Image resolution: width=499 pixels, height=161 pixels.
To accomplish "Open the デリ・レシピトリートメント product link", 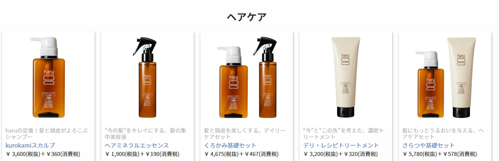I will pos(341,145).
